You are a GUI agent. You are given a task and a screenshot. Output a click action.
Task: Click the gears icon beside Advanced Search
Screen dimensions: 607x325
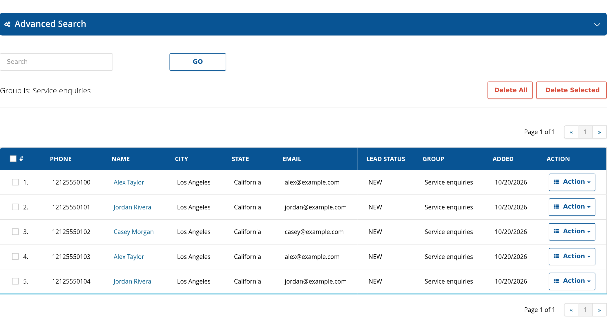(x=7, y=24)
